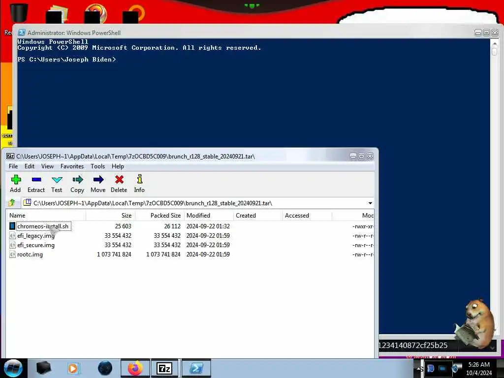Click the modified date of chromeos-install.sh
504x378 pixels.
click(208, 226)
